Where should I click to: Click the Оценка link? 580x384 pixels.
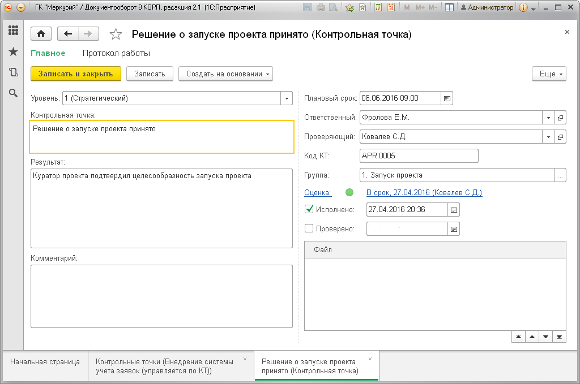[x=318, y=193]
